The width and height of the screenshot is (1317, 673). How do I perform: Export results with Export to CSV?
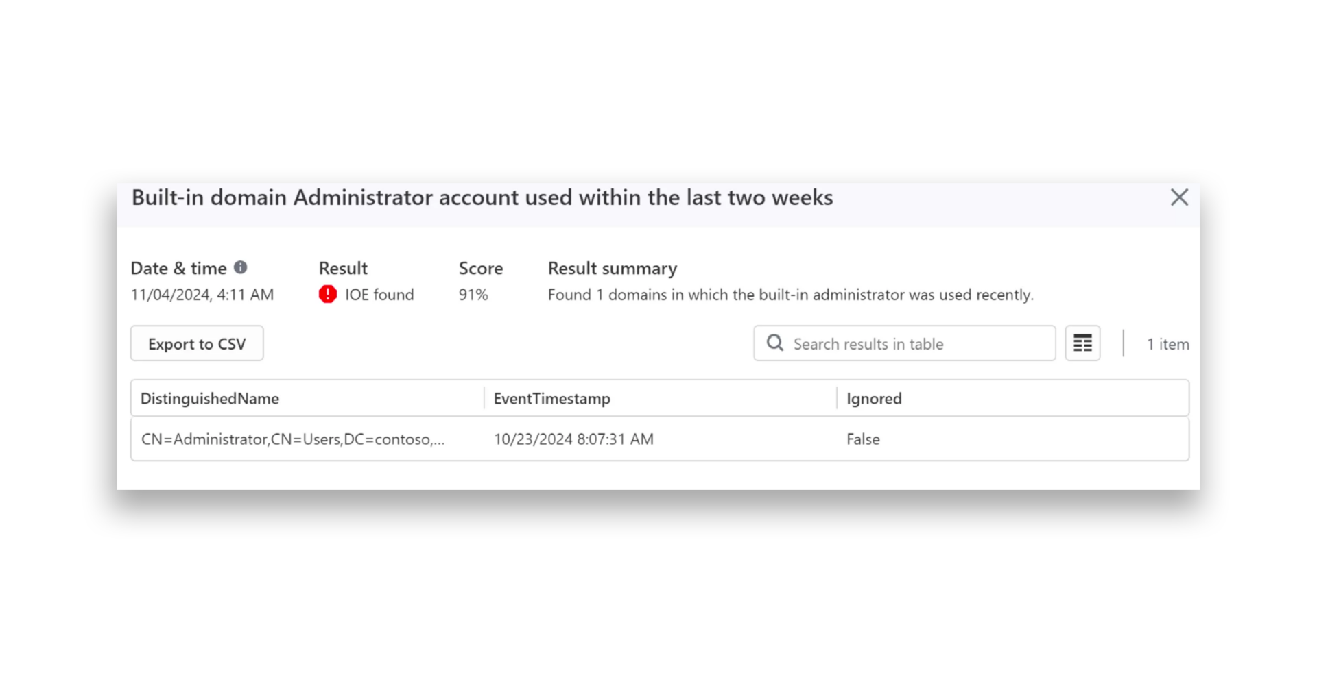[197, 343]
